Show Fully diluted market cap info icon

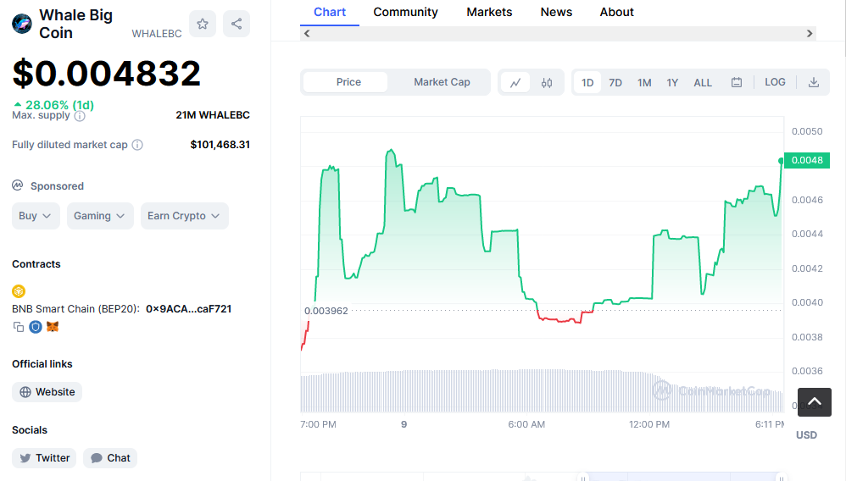(x=137, y=145)
